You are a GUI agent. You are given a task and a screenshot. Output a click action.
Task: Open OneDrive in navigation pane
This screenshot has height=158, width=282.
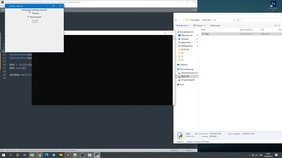pyautogui.click(x=182, y=65)
